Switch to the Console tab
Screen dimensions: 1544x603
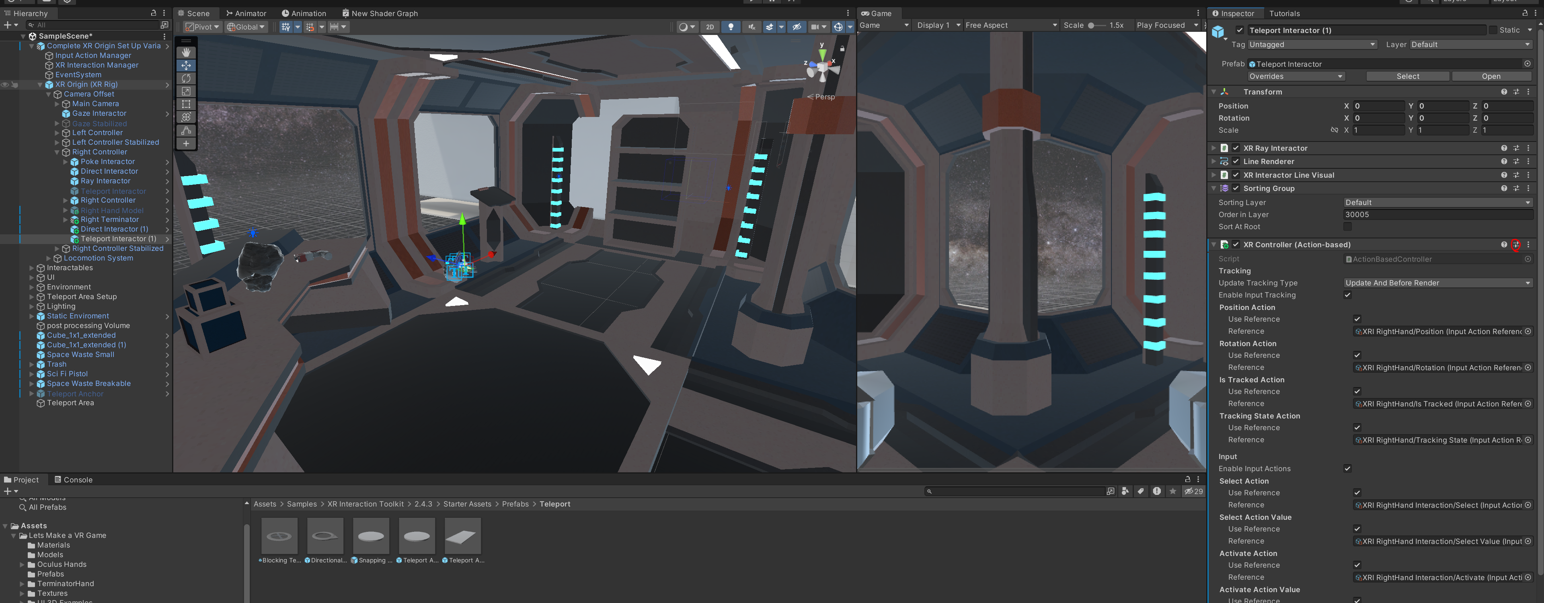tap(73, 480)
